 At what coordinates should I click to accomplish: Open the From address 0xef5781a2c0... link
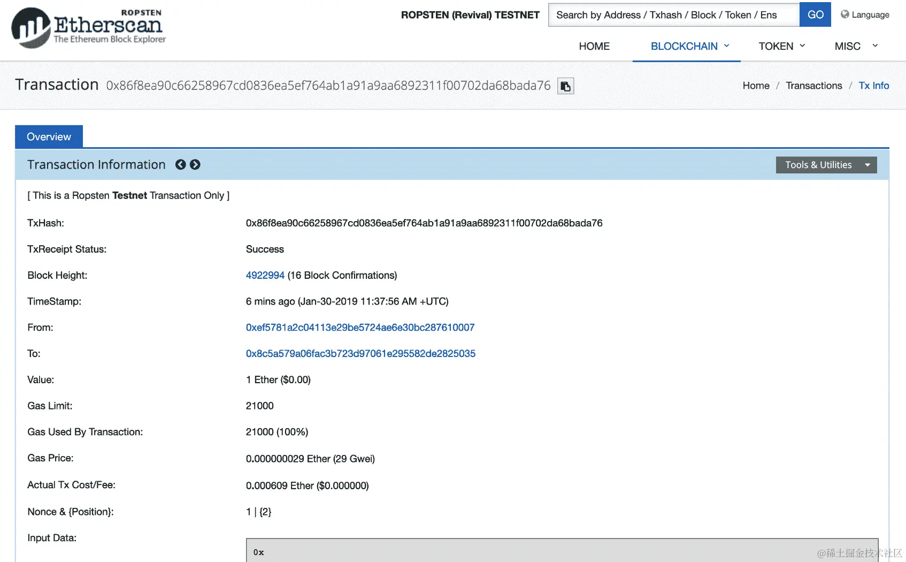click(x=360, y=328)
